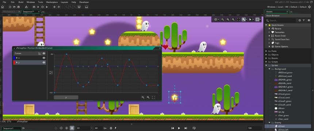The width and height of the screenshot is (314, 131).
Task: Select the wrench canvas settings tool
Action: tap(244, 19)
